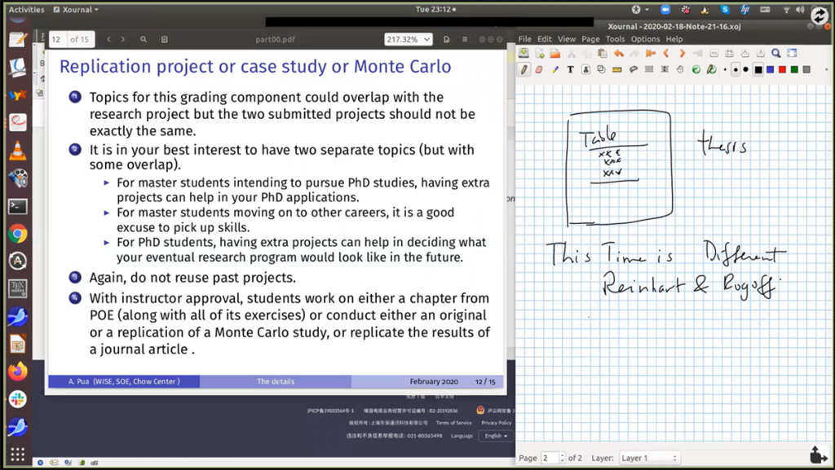This screenshot has height=470, width=835.
Task: Open the Tools menu
Action: coord(615,39)
